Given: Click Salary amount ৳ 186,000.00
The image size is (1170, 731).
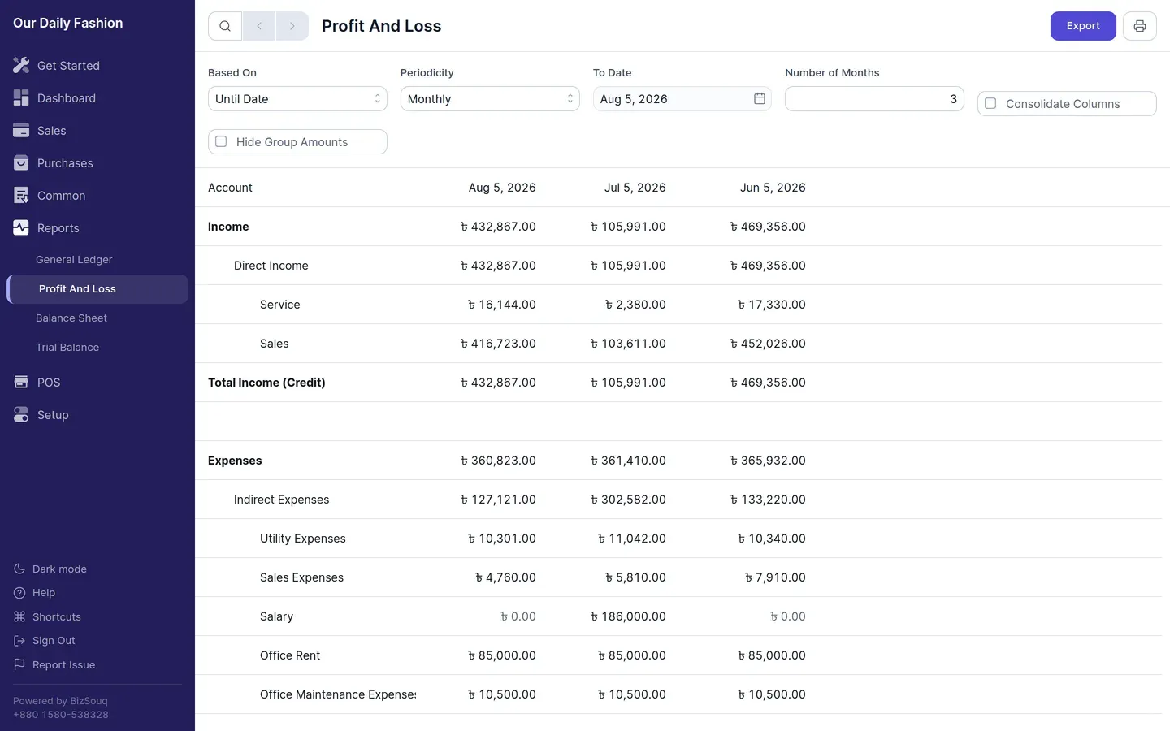Looking at the screenshot, I should pos(628,616).
